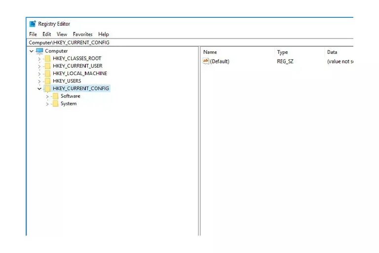Image resolution: width=379 pixels, height=253 pixels.
Task: Collapse the HKEY_CURRENT_CONFIG key
Action: [39, 89]
